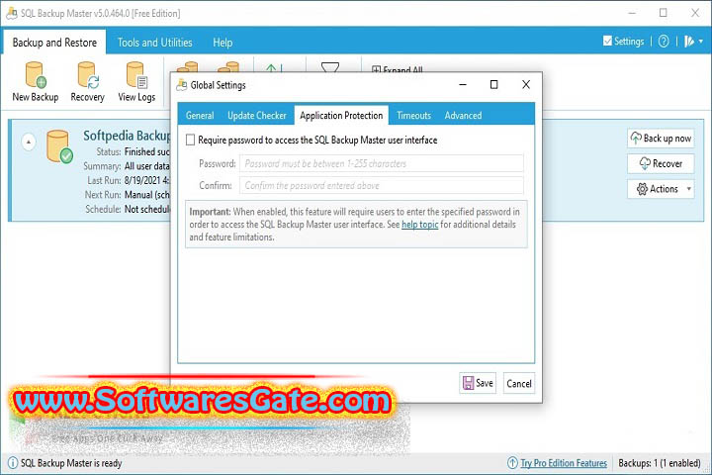Image resolution: width=712 pixels, height=475 pixels.
Task: Click the Softpedia Backup job title
Action: pyautogui.click(x=128, y=136)
